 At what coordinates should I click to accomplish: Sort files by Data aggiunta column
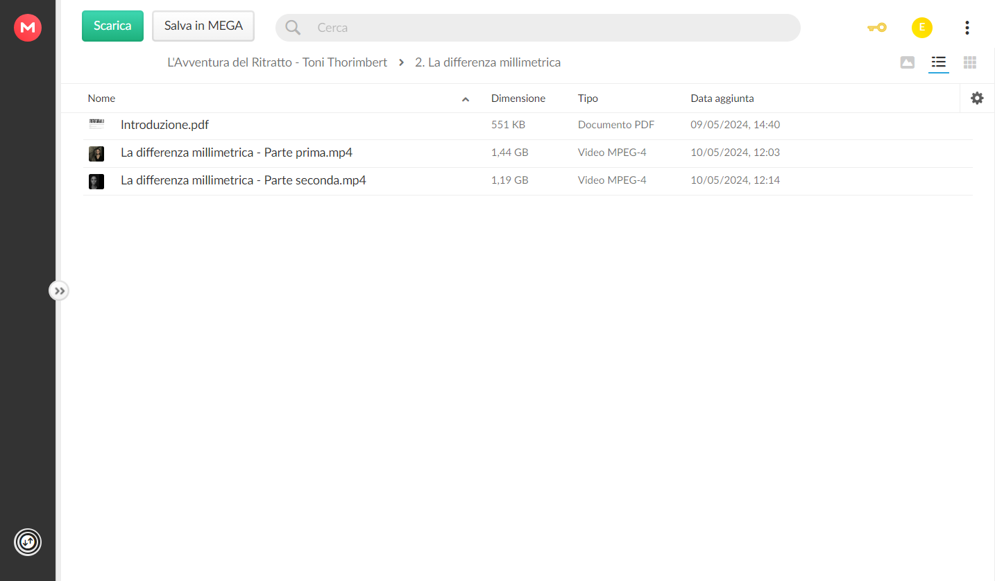722,98
